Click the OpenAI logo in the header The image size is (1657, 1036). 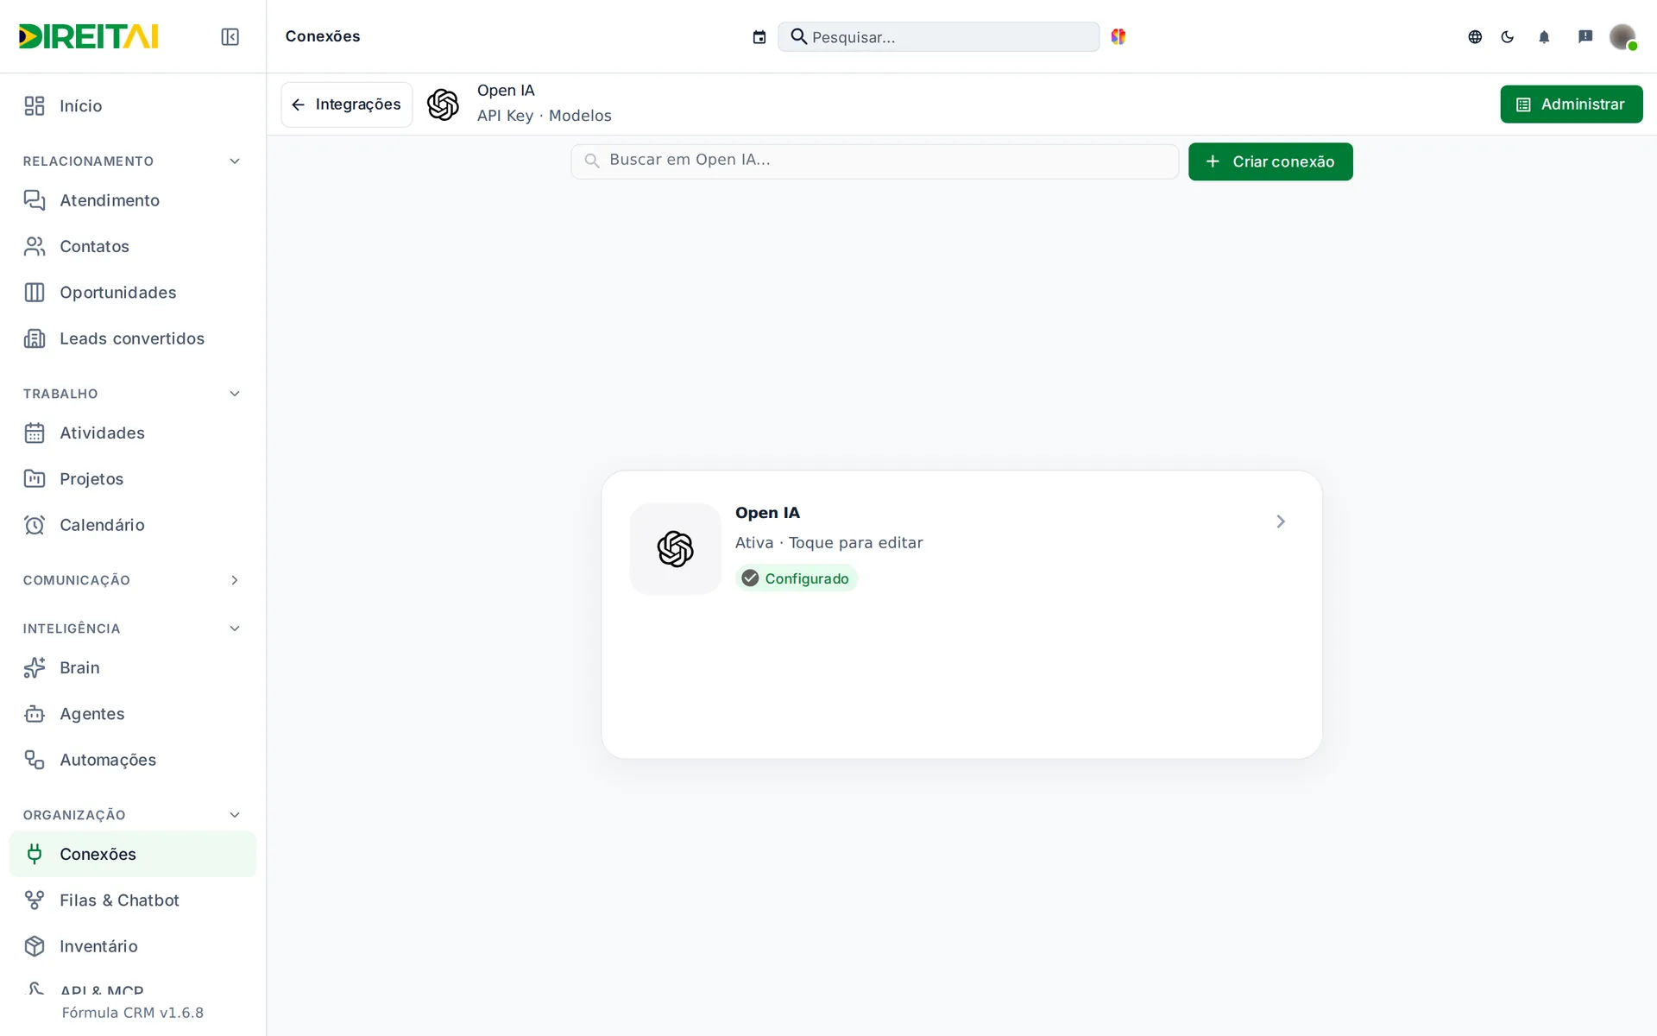click(443, 104)
